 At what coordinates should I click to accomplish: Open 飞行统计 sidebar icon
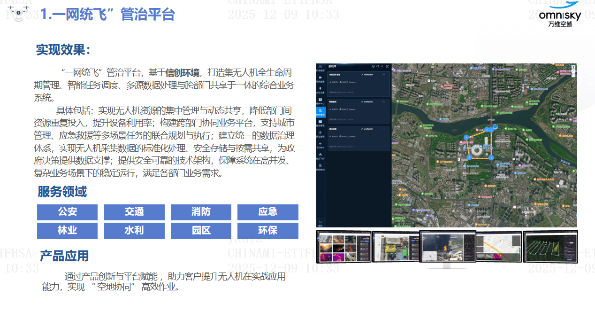(x=320, y=145)
